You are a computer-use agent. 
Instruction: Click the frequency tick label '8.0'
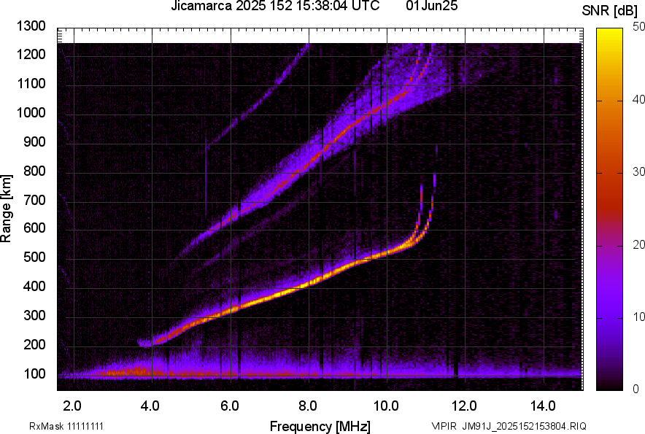tap(307, 406)
